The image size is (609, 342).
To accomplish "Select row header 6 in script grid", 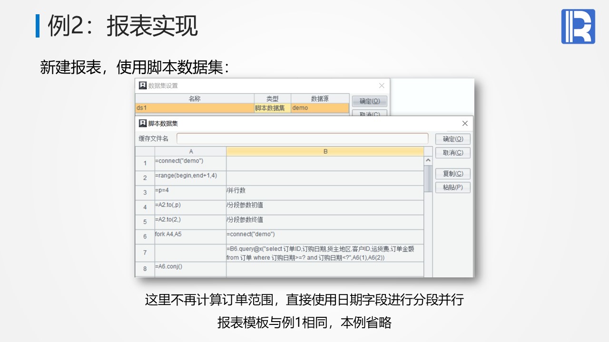I will [x=145, y=237].
